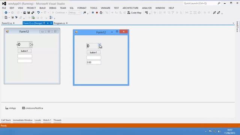
Task: Pin the Form12.cs [Design] tab
Action: 48,23
